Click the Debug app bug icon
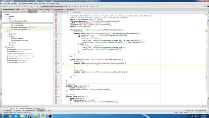This screenshot has width=209, height=118. [70, 6]
